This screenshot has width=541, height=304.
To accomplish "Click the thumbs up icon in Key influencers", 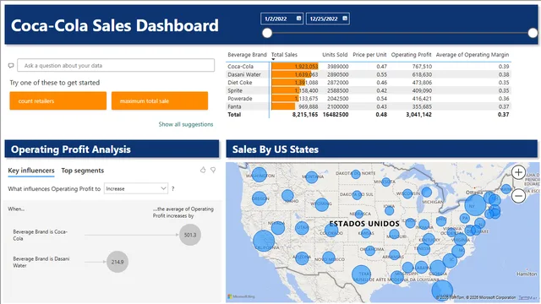I will click(x=203, y=170).
